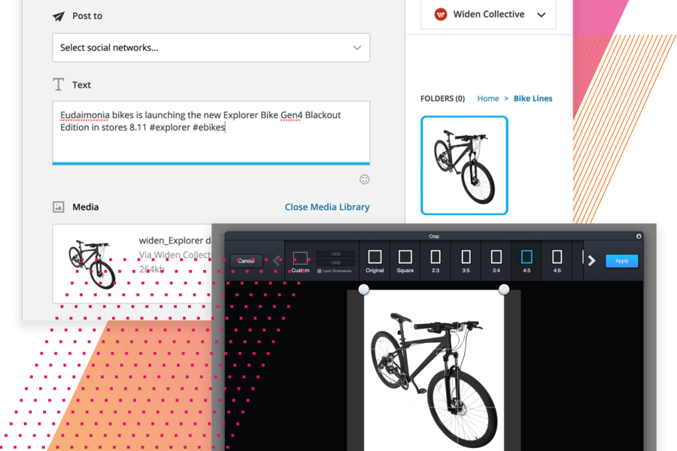
Task: Open the emoji picker smiley icon
Action: pos(365,180)
